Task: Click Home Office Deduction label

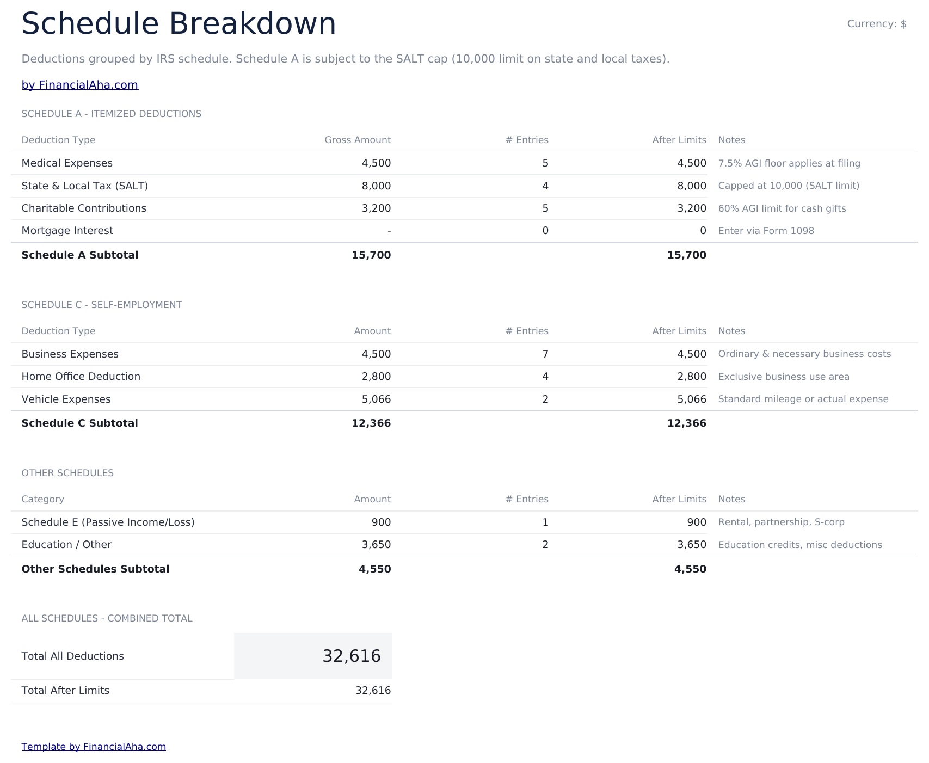Action: (x=81, y=377)
